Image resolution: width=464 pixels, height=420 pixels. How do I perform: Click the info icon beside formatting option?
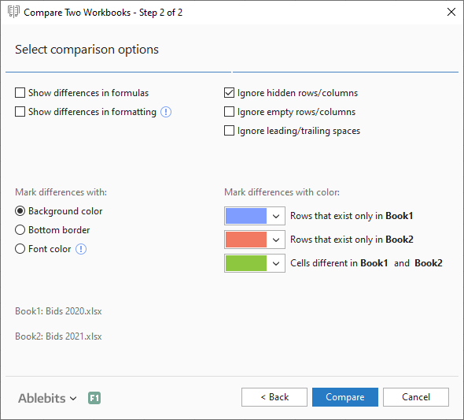click(166, 112)
